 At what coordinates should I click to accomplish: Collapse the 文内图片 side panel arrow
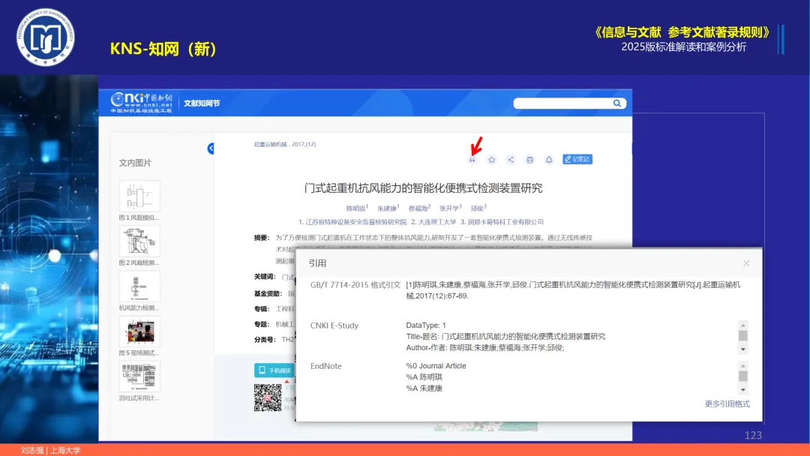tap(211, 148)
